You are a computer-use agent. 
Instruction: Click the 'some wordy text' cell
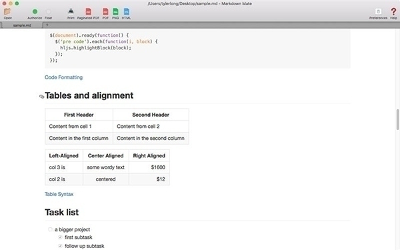[x=105, y=167]
